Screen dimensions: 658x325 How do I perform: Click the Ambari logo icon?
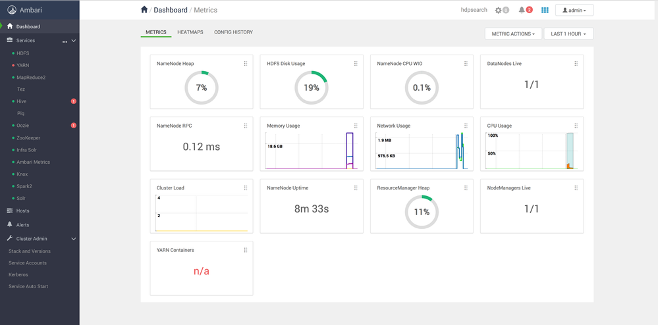point(12,10)
